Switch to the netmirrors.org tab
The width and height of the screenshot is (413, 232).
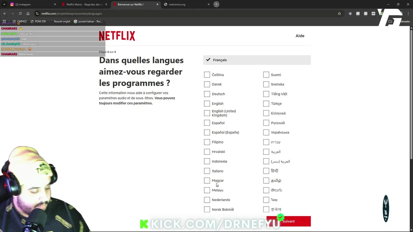(186, 5)
